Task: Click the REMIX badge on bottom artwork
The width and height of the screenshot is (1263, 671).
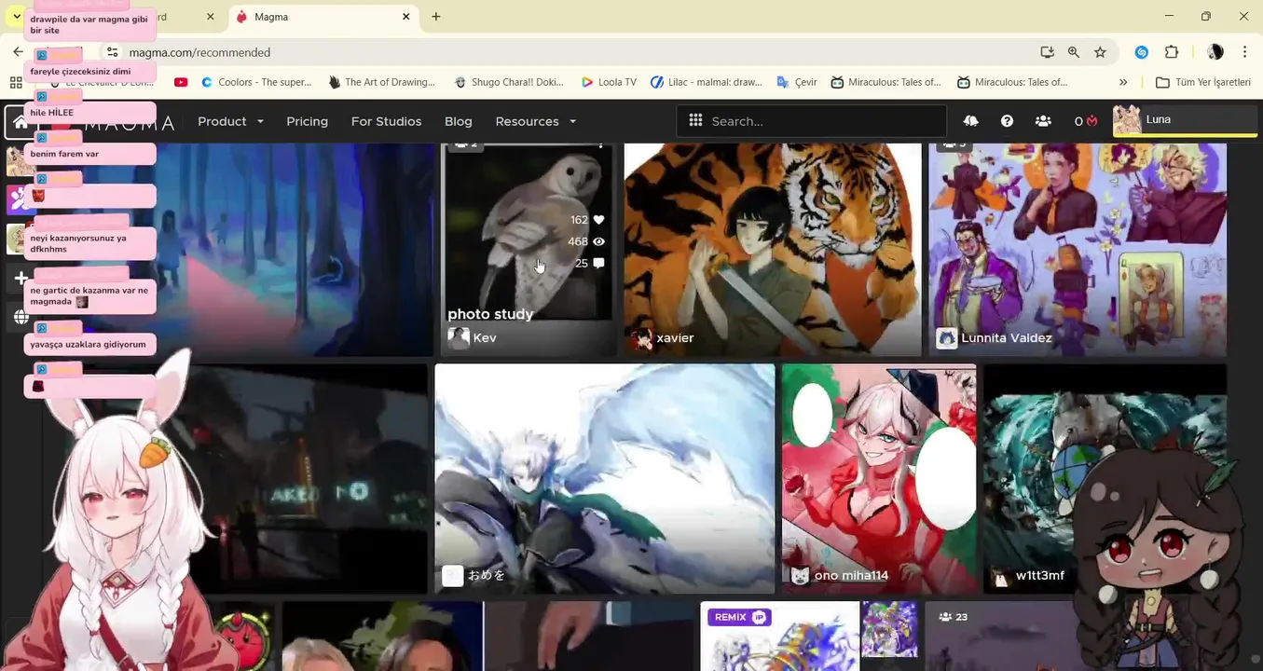Action: tap(739, 617)
